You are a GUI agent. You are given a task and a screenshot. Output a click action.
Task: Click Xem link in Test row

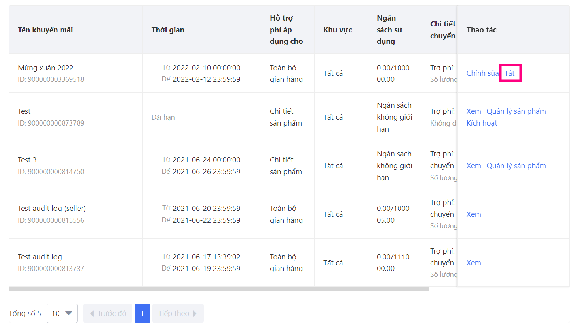[x=474, y=111]
